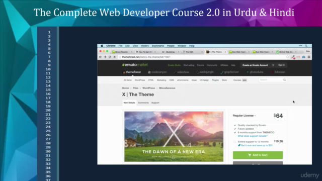Open Spotlight search in menu bar
The height and width of the screenshot is (181, 322).
coord(306,46)
